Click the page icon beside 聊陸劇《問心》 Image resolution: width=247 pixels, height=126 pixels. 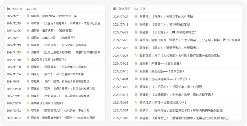click(136, 48)
